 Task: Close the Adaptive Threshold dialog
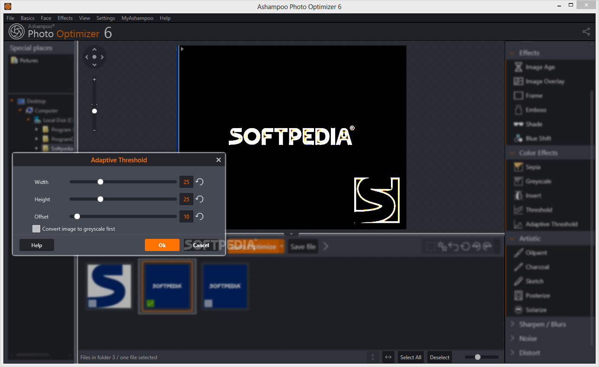pyautogui.click(x=218, y=160)
